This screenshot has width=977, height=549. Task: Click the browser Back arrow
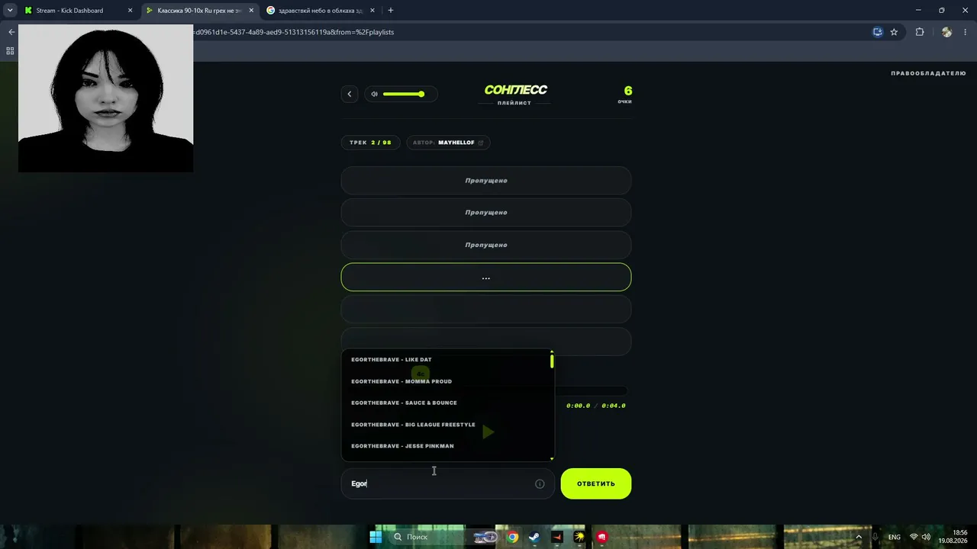pyautogui.click(x=11, y=32)
